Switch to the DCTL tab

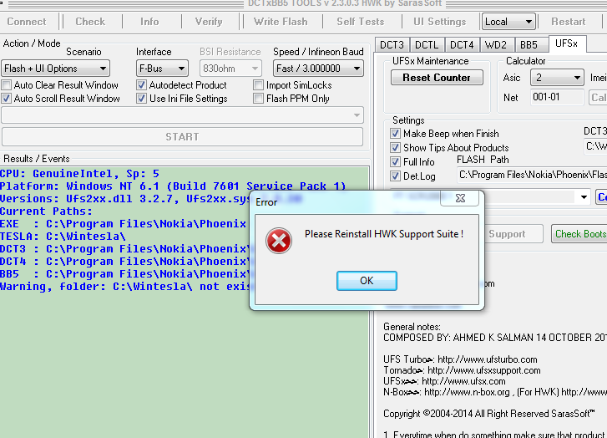[x=427, y=45]
